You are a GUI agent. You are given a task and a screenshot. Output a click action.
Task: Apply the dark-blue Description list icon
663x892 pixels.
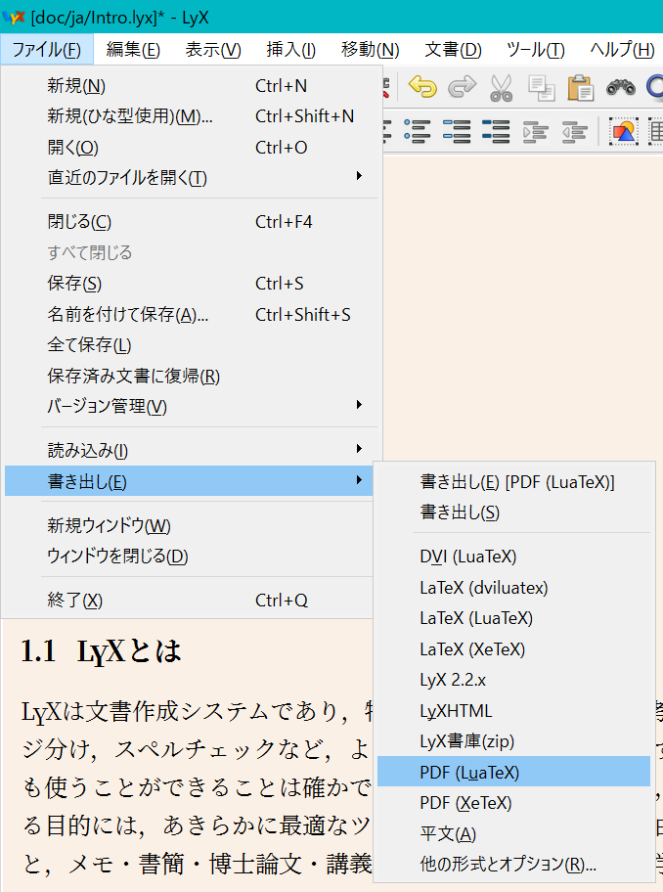(x=496, y=131)
